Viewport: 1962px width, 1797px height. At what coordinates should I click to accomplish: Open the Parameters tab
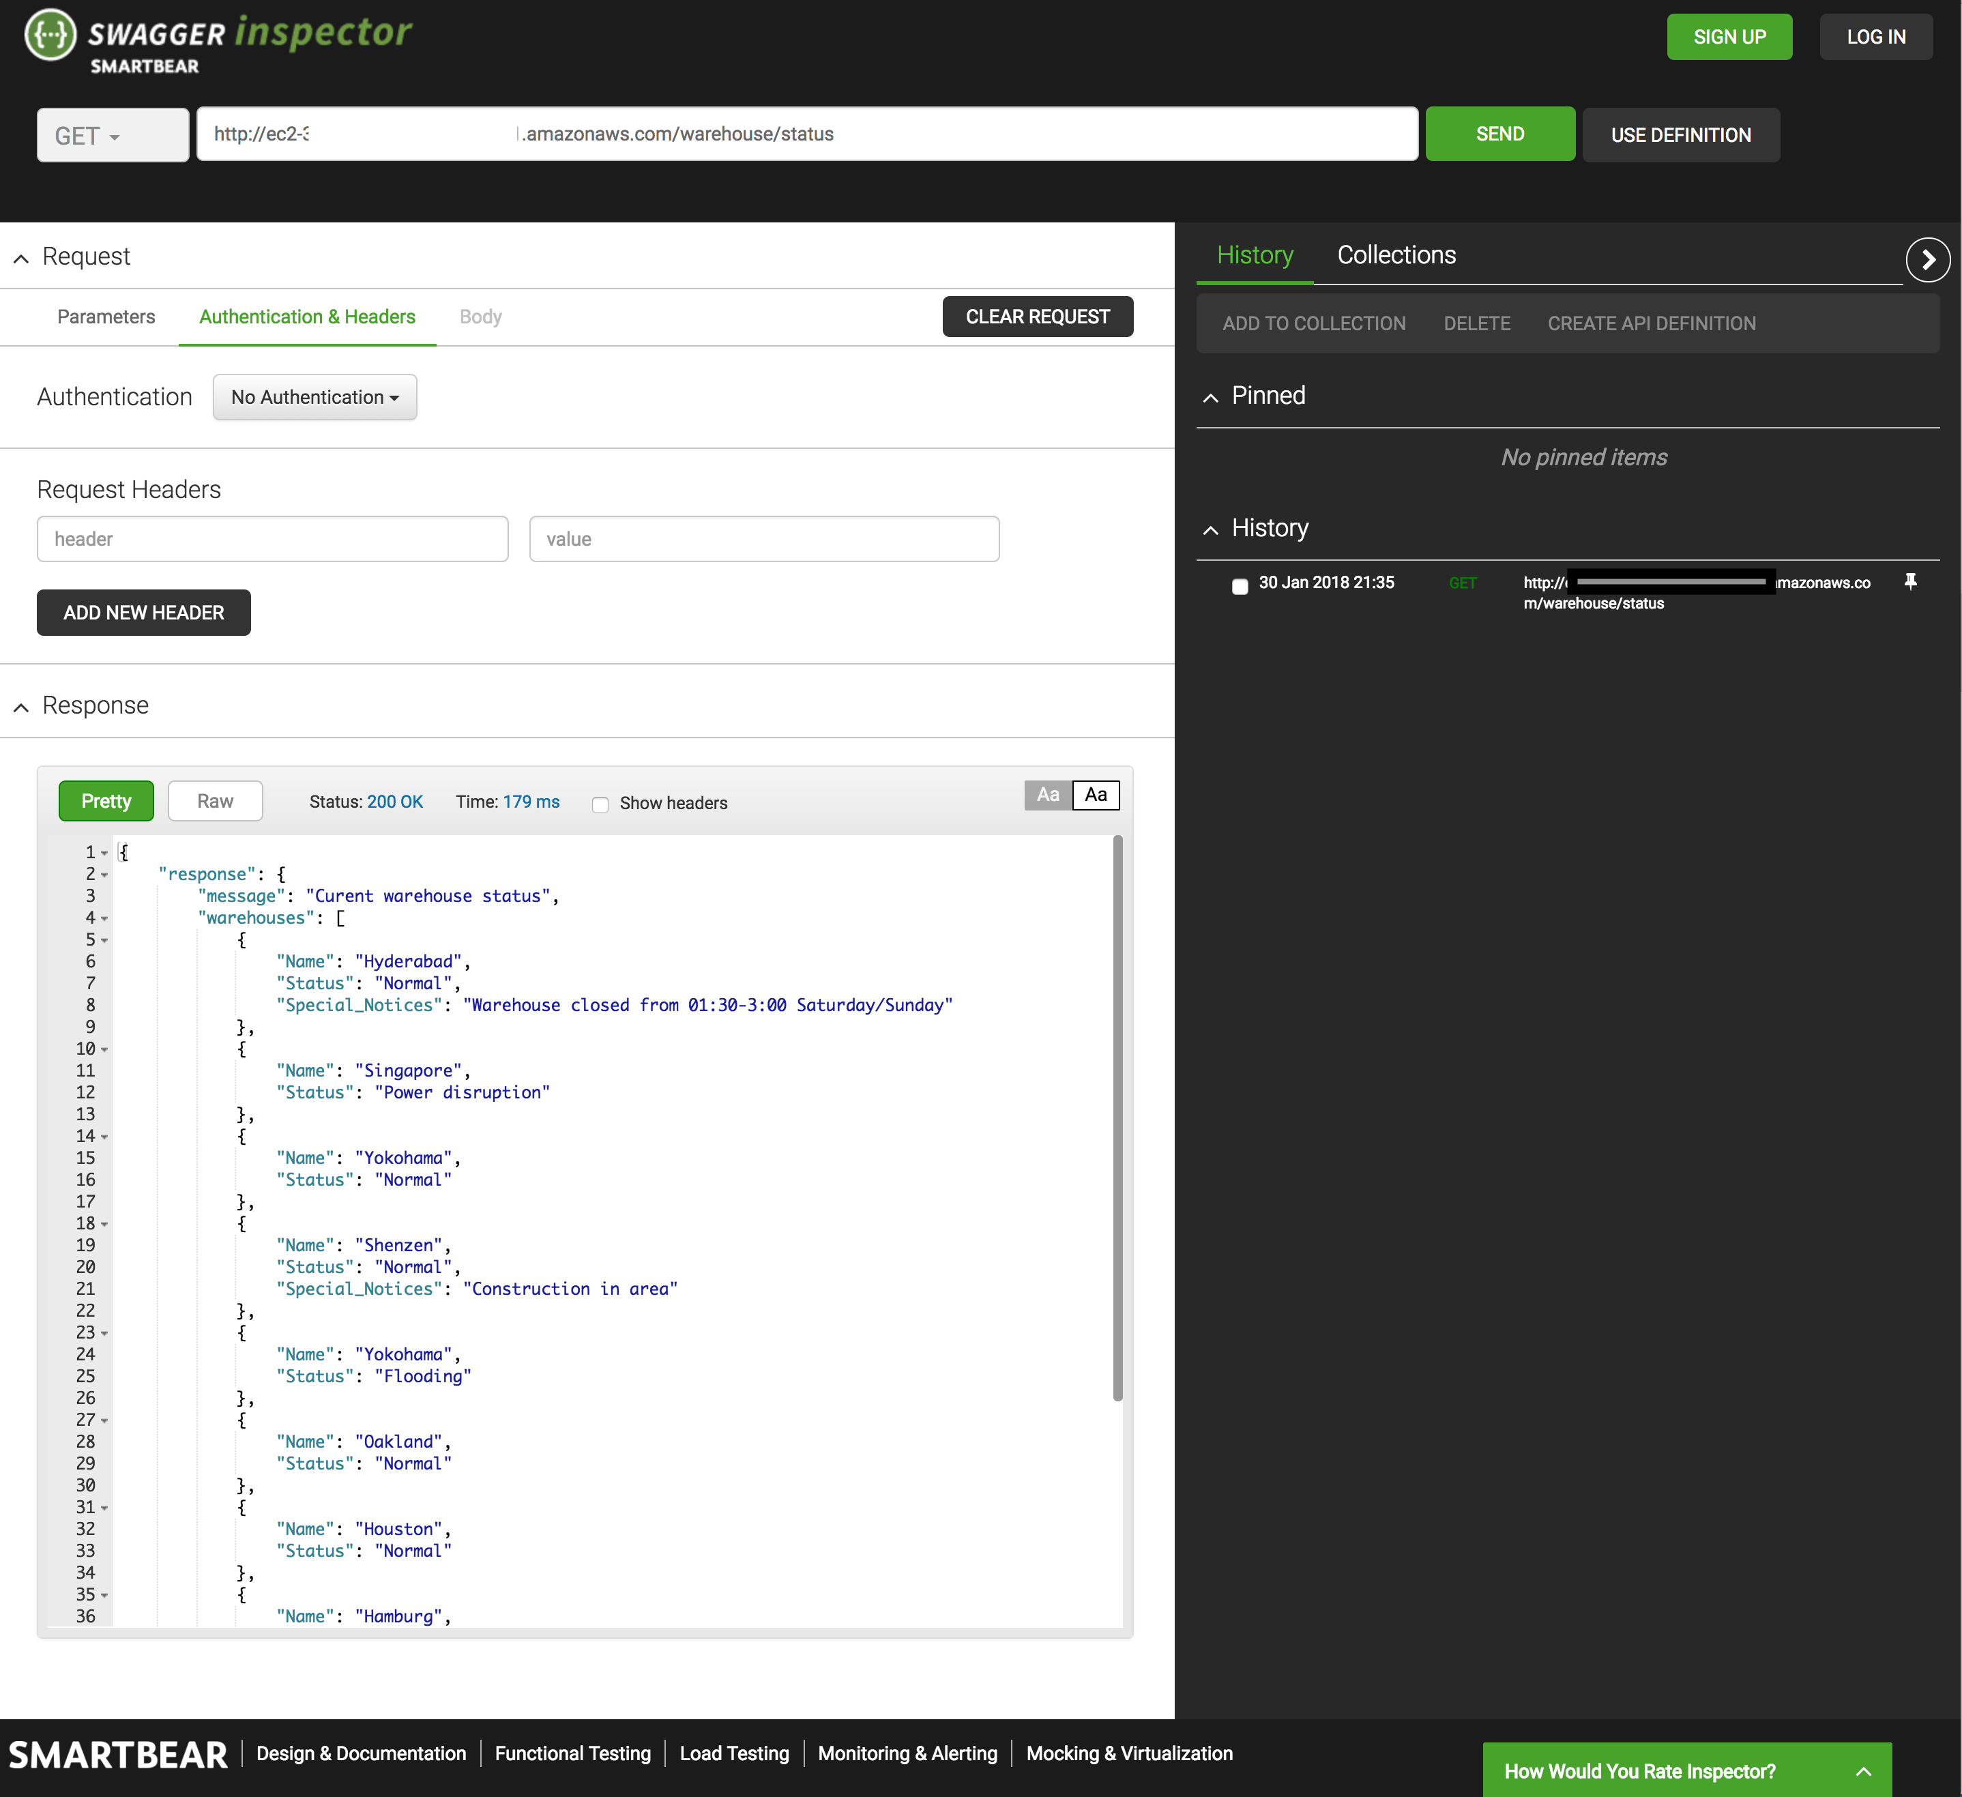(x=106, y=317)
